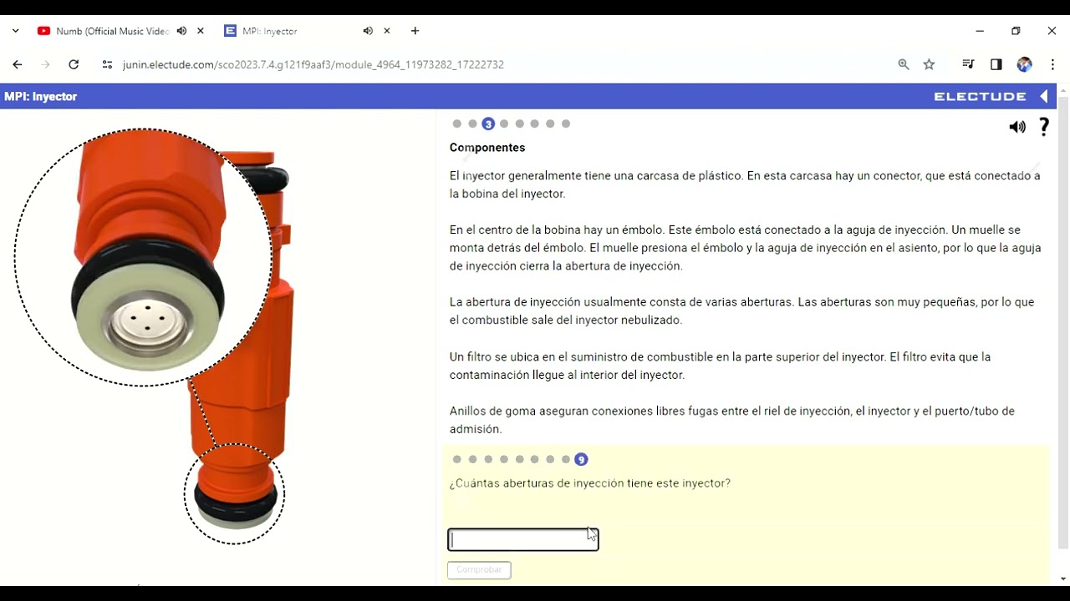This screenshot has width=1070, height=601.
Task: Click the Comprobar button
Action: [479, 569]
